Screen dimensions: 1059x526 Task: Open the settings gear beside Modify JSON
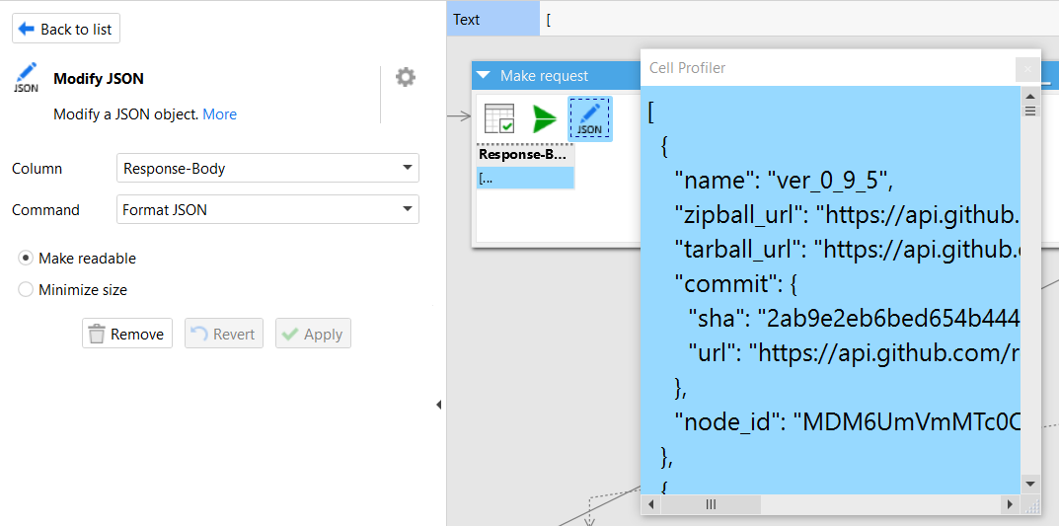(x=406, y=77)
